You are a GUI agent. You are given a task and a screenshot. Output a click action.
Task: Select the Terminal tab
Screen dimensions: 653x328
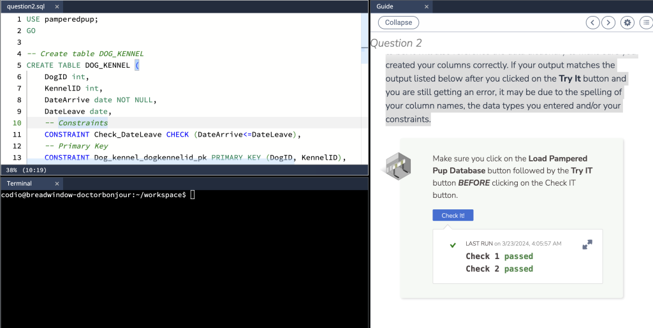point(19,183)
